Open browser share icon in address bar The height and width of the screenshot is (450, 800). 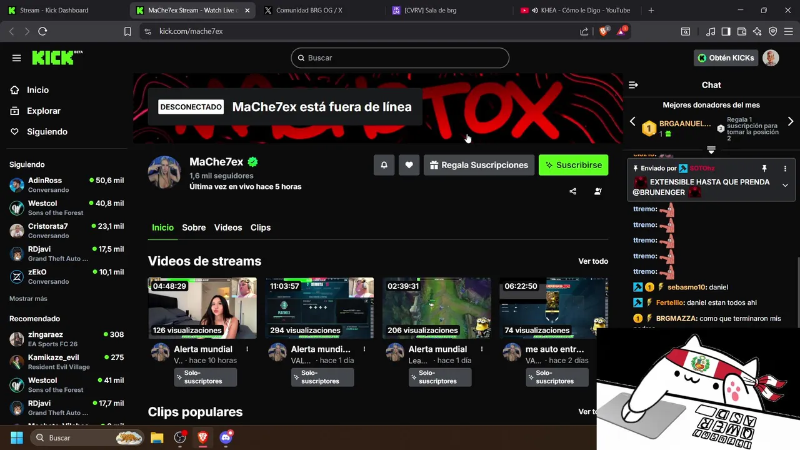(584, 31)
